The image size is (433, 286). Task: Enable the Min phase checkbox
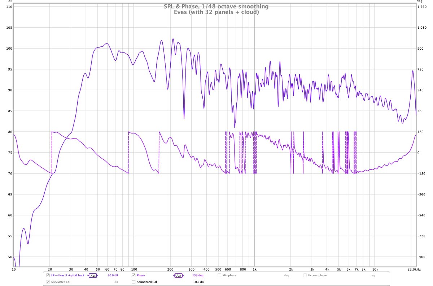(219, 276)
